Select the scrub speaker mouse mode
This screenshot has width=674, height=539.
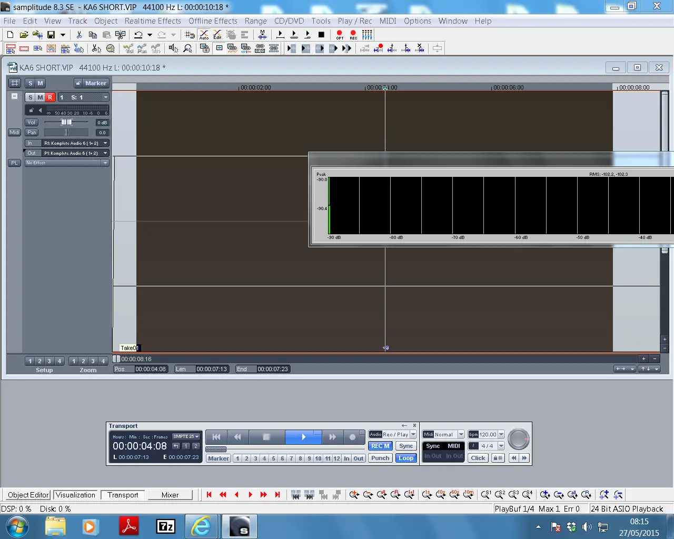(173, 48)
